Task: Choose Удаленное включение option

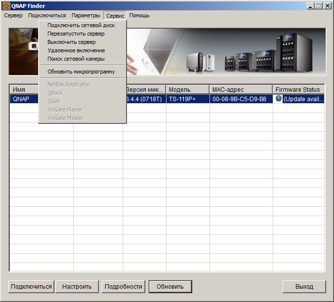Action: coord(83,50)
